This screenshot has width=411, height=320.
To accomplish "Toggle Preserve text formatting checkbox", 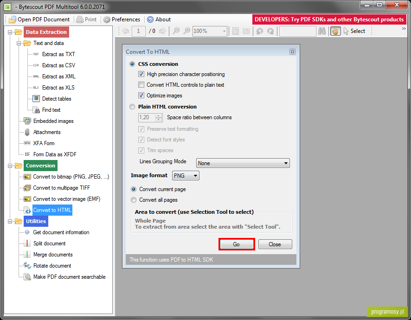I will [141, 129].
